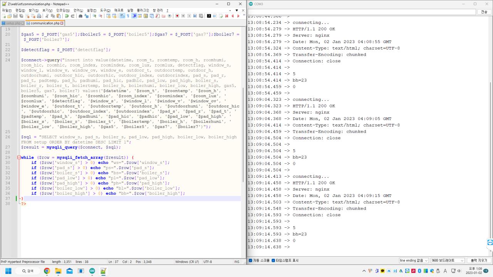This screenshot has width=493, height=277.
Task: Create a new file in Notepad++
Action: (x=4, y=16)
